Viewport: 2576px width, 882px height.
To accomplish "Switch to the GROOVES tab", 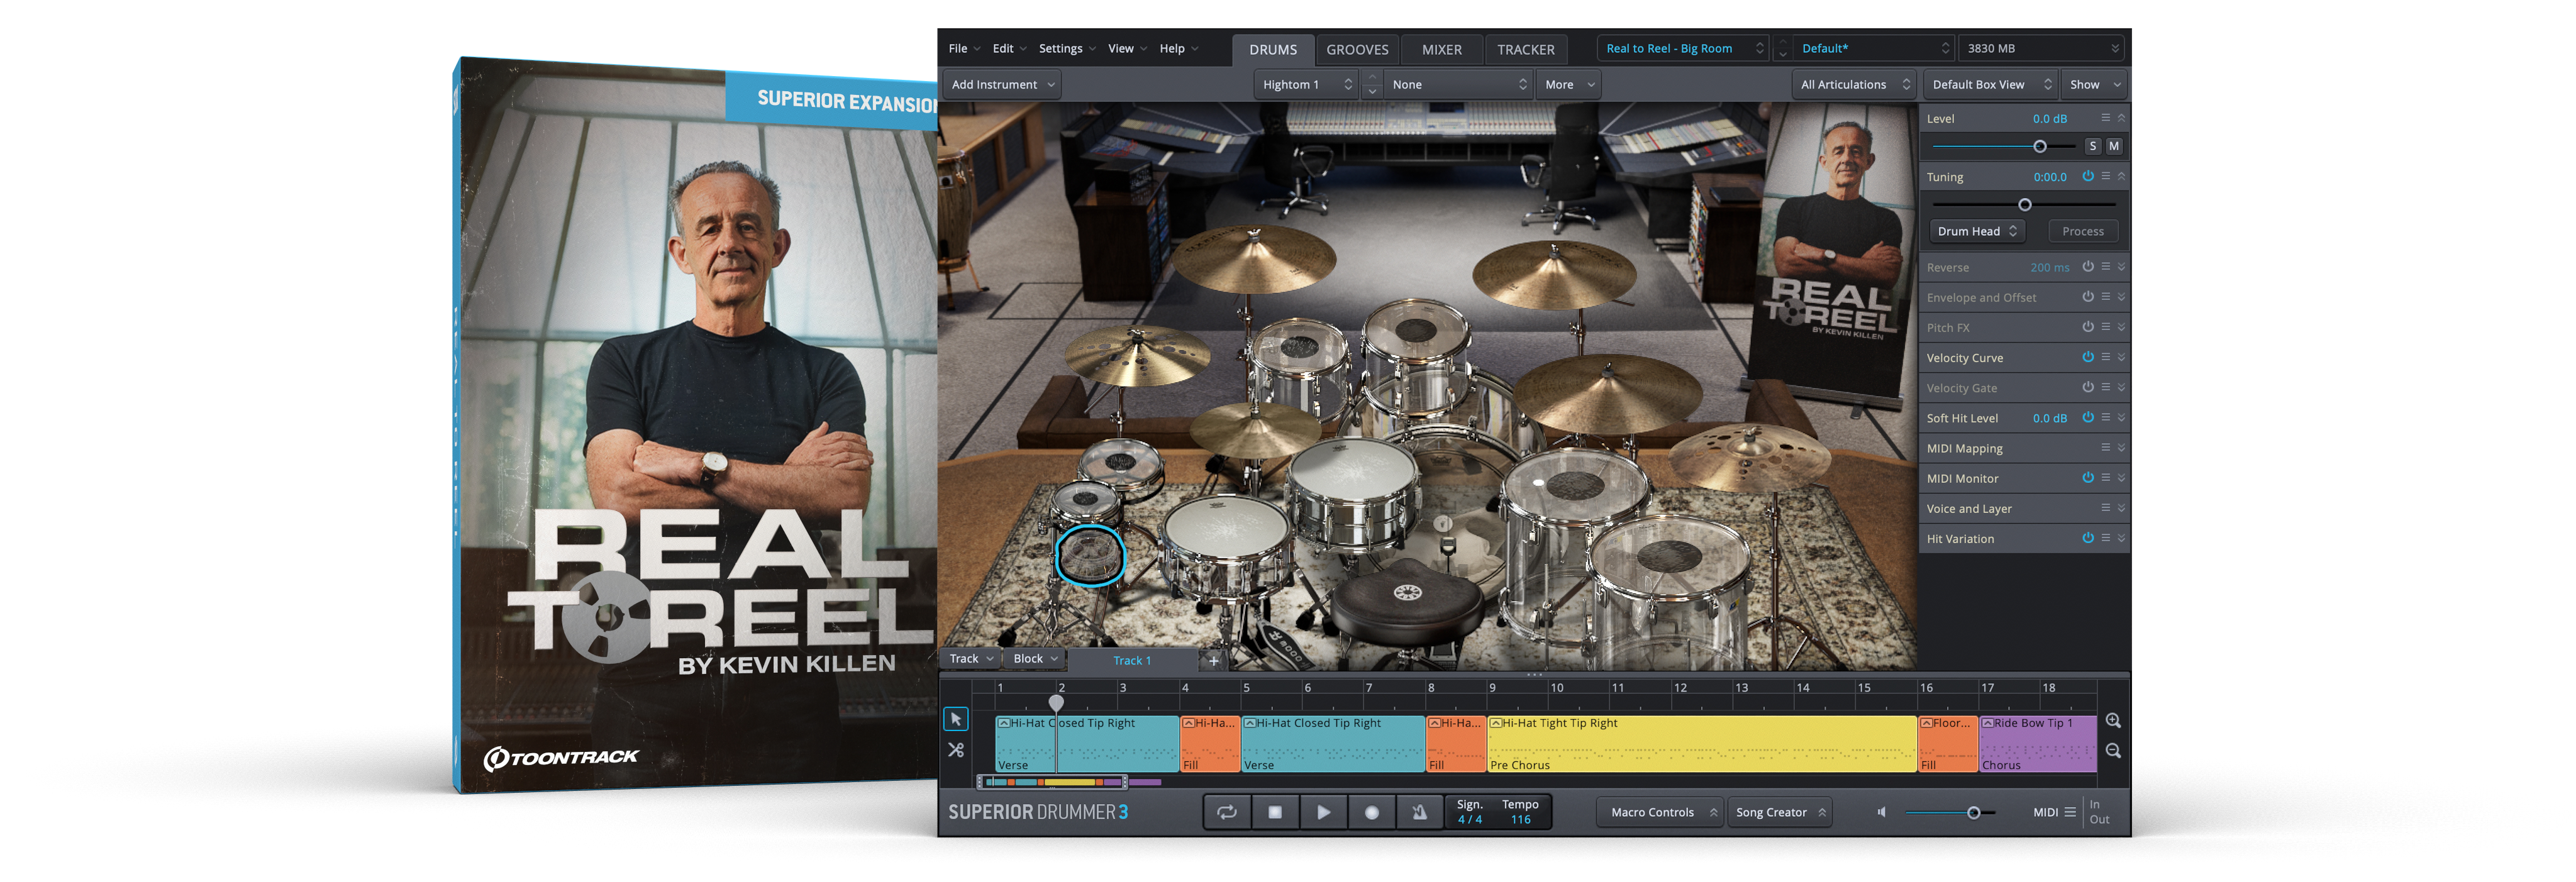I will 1357,49.
